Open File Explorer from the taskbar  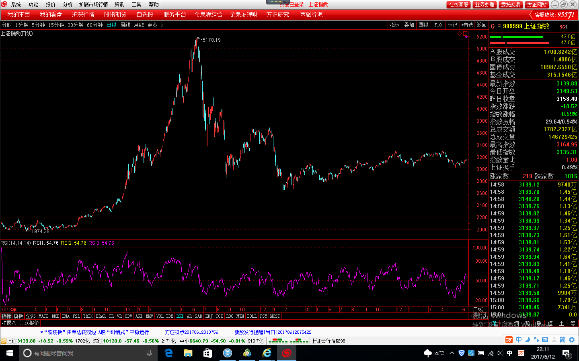[x=188, y=353]
